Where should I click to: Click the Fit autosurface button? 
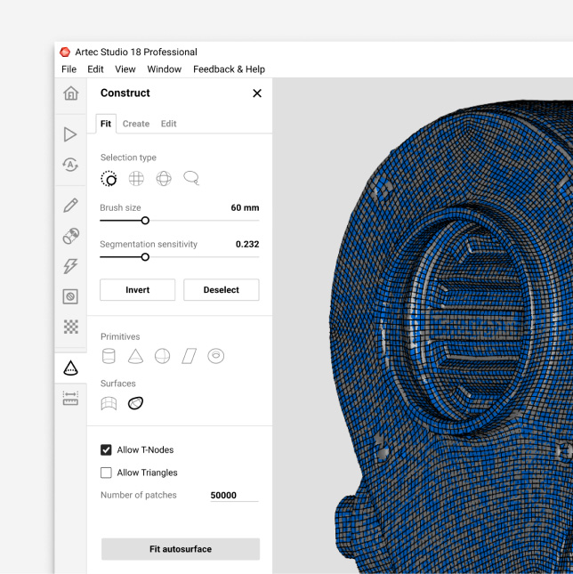[x=180, y=549]
